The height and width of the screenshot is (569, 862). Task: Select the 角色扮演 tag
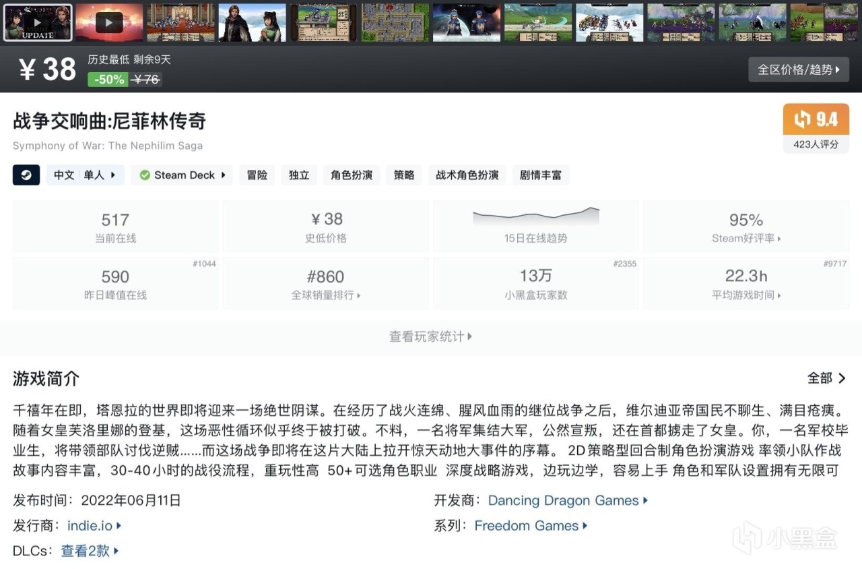click(x=352, y=175)
